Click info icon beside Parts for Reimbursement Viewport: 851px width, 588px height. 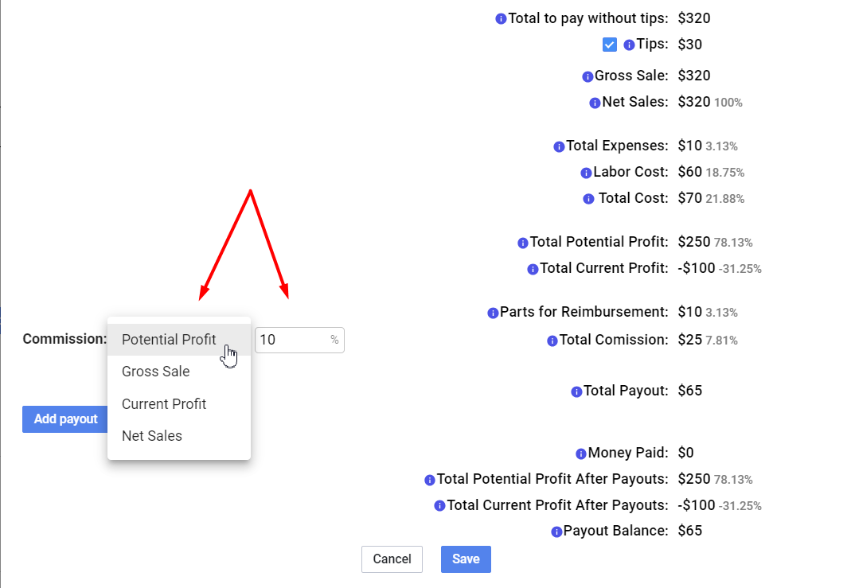pyautogui.click(x=493, y=313)
